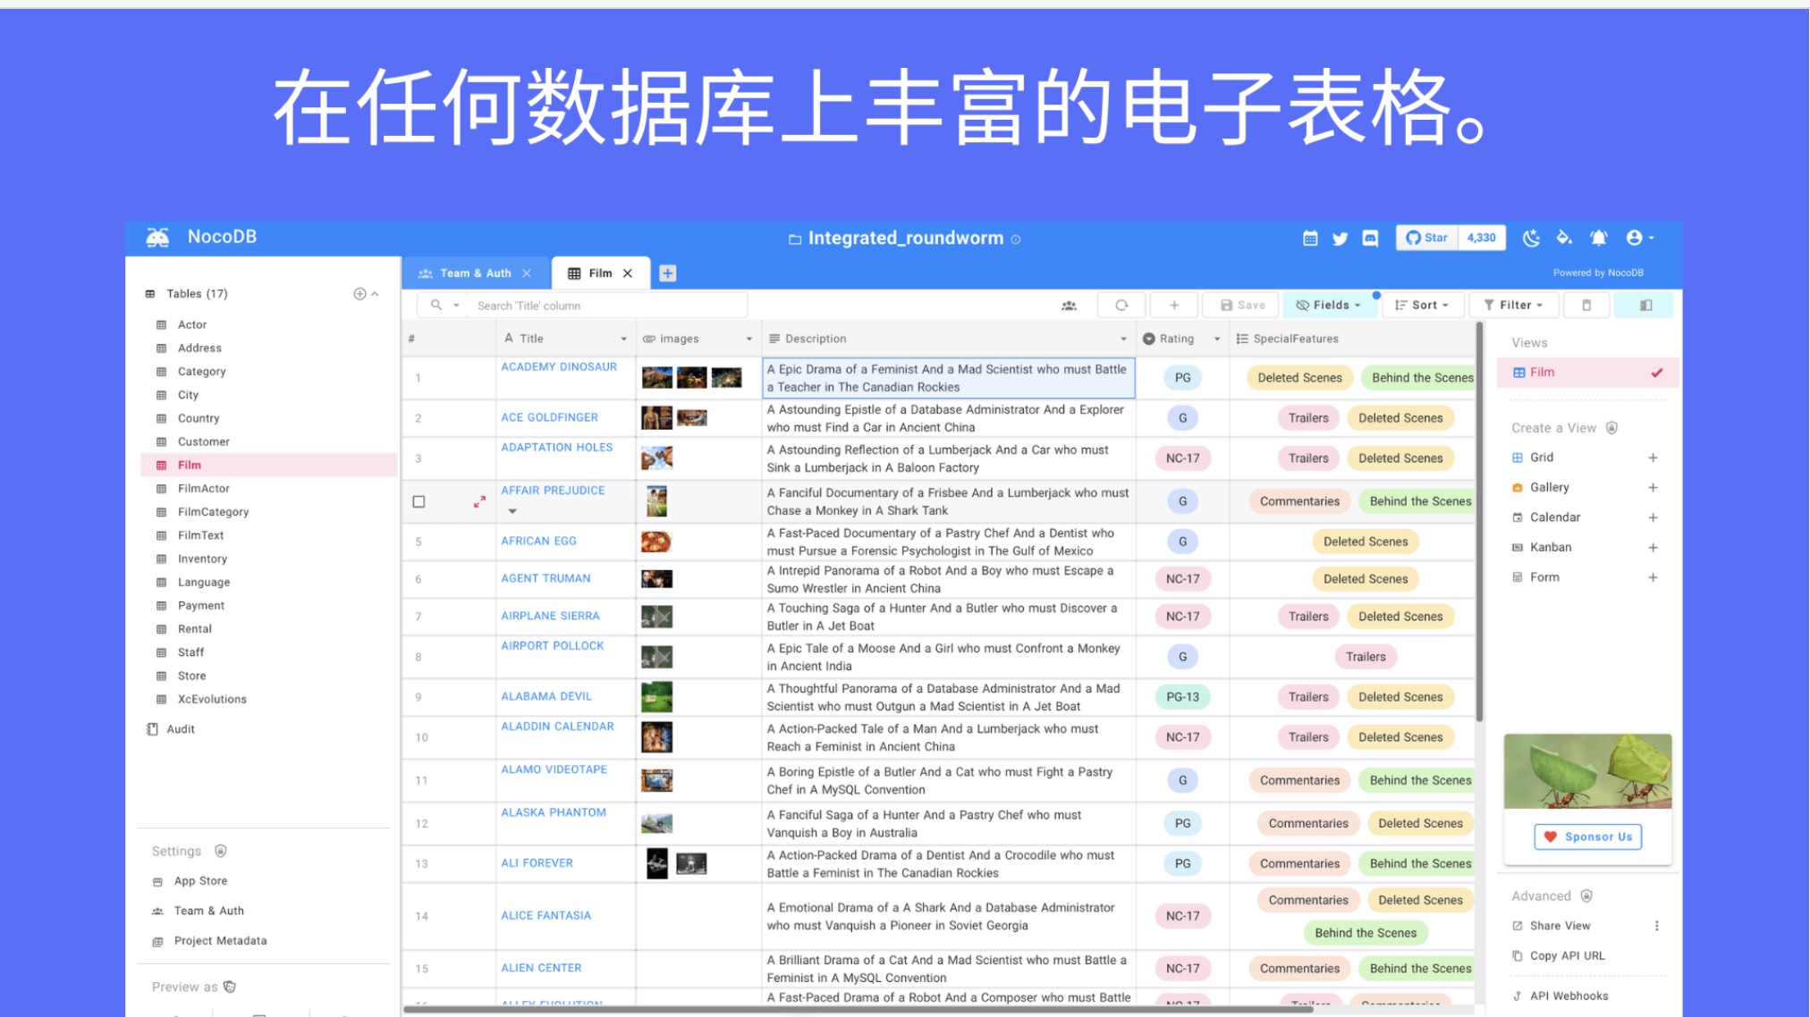Toggle dark mode moon icon
Viewport: 1810px width, 1017px height.
(x=1531, y=238)
